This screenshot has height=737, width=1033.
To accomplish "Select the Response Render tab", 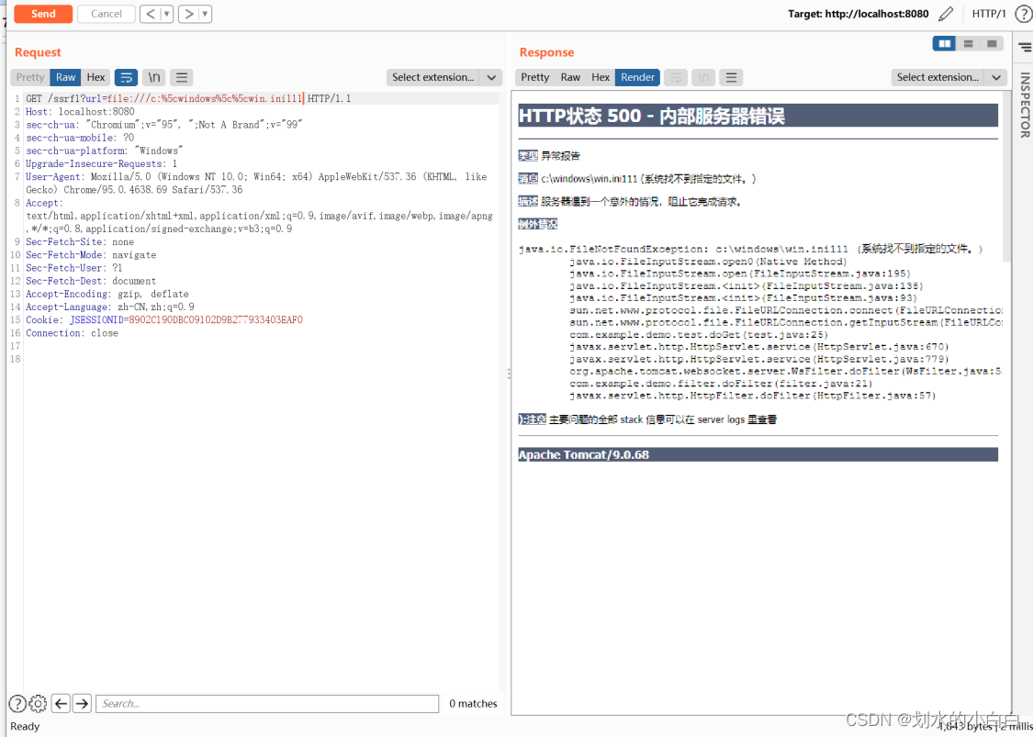I will (638, 77).
